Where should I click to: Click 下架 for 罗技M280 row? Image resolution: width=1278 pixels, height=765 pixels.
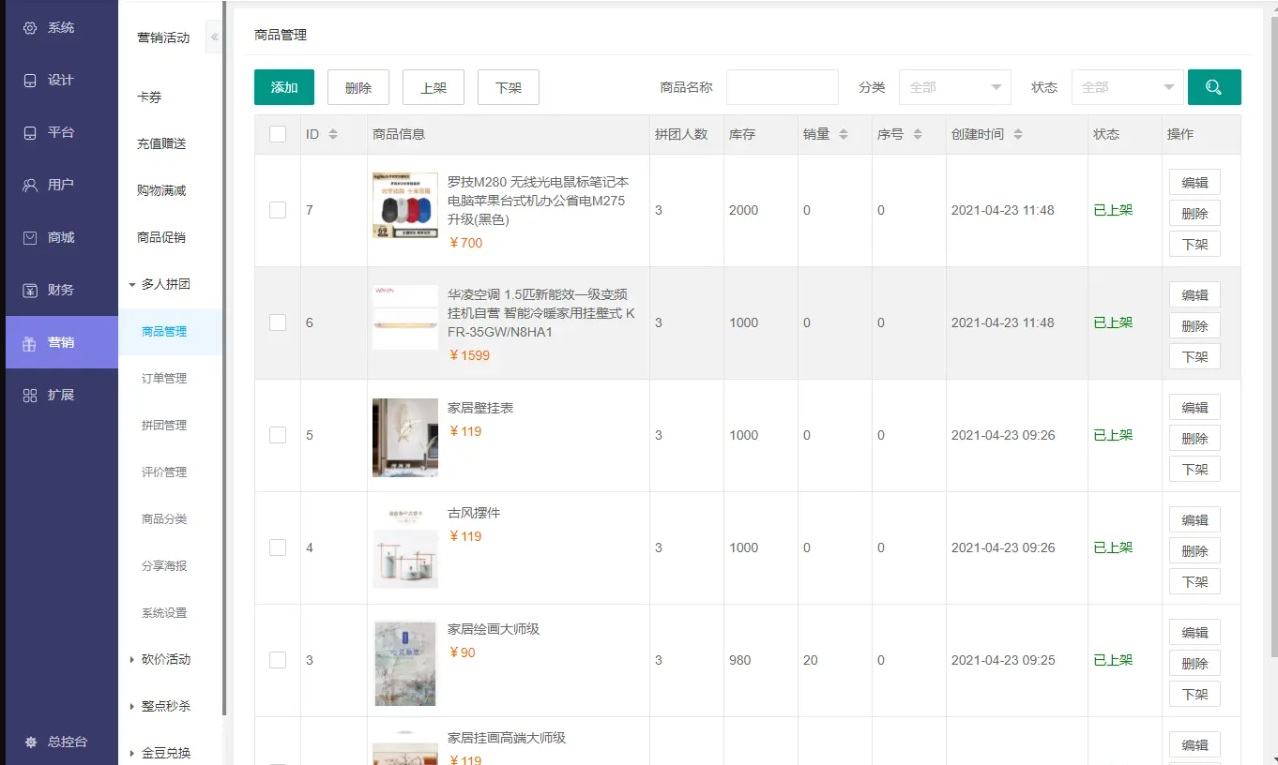(x=1194, y=244)
